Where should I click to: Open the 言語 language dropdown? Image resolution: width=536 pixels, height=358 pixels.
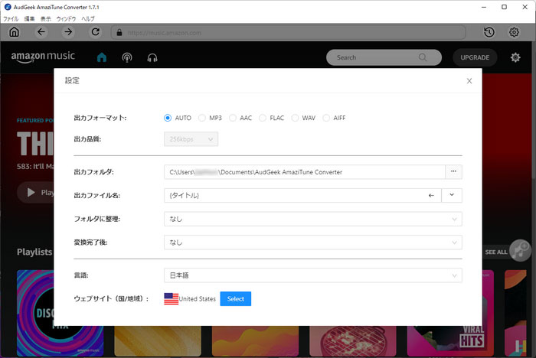pyautogui.click(x=312, y=275)
